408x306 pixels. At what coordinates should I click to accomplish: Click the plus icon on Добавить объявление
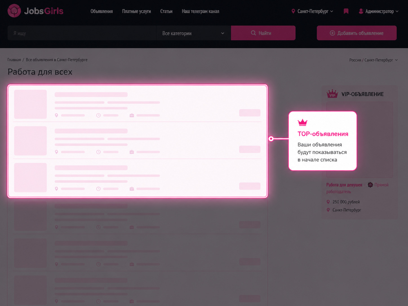coord(332,33)
